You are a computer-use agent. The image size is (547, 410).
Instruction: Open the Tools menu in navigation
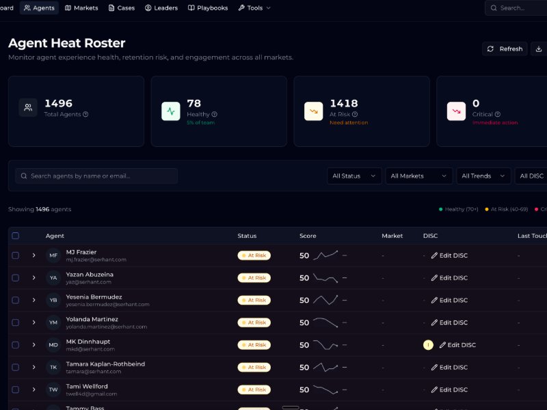click(254, 8)
